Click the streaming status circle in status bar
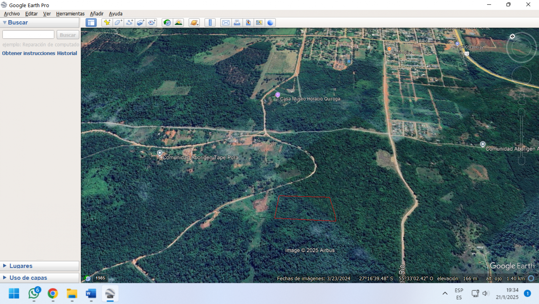 [531, 278]
